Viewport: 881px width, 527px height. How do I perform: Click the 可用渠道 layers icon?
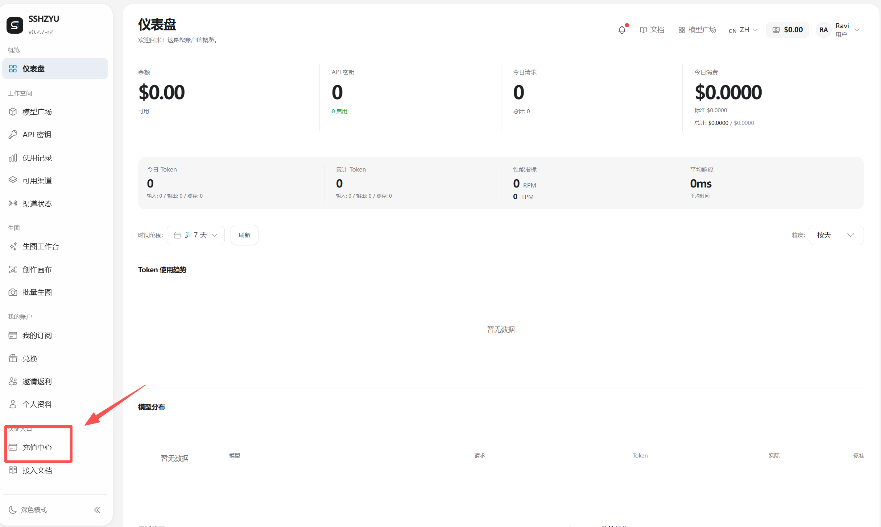point(13,180)
